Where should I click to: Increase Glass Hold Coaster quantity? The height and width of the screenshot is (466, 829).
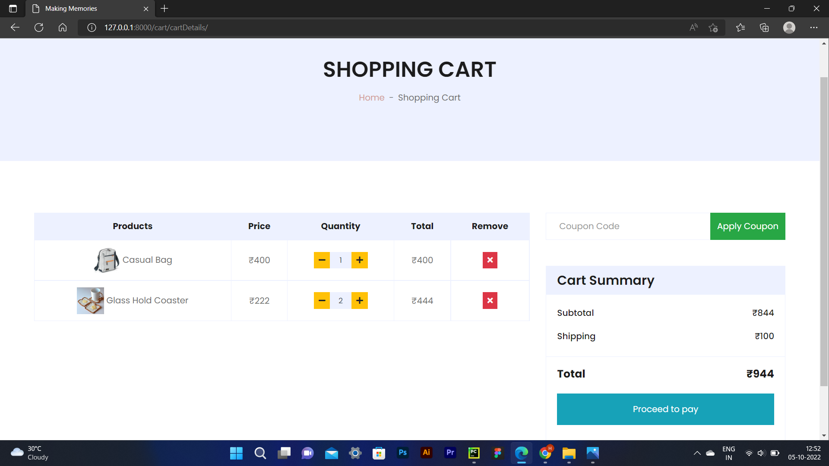tap(359, 301)
